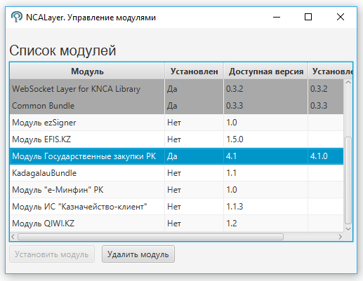This screenshot has height=281, width=363.
Task: Click 'Нет' in ezSigner row
Action: click(174, 123)
